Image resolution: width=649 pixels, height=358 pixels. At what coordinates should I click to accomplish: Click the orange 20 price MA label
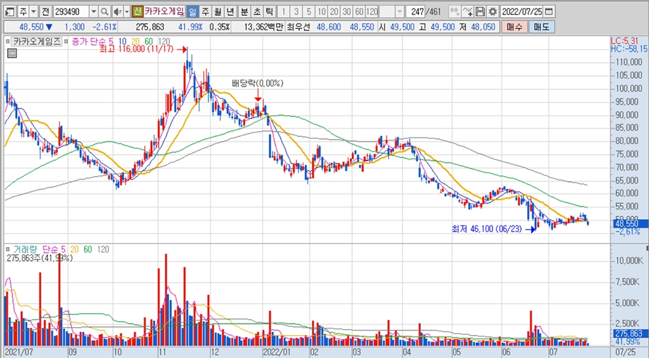(x=136, y=41)
